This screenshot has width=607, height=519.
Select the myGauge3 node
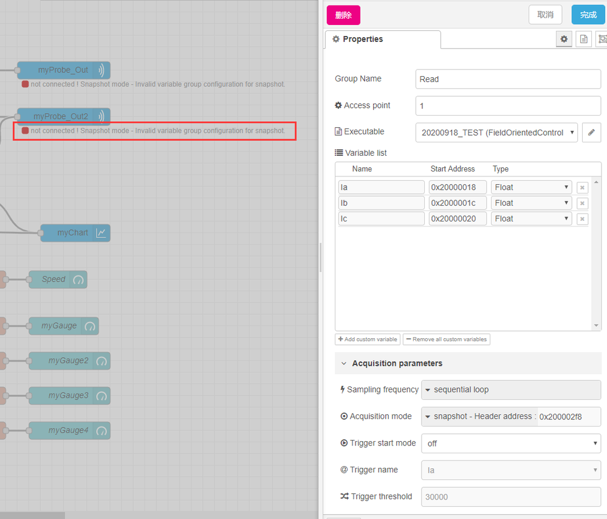[x=70, y=395]
